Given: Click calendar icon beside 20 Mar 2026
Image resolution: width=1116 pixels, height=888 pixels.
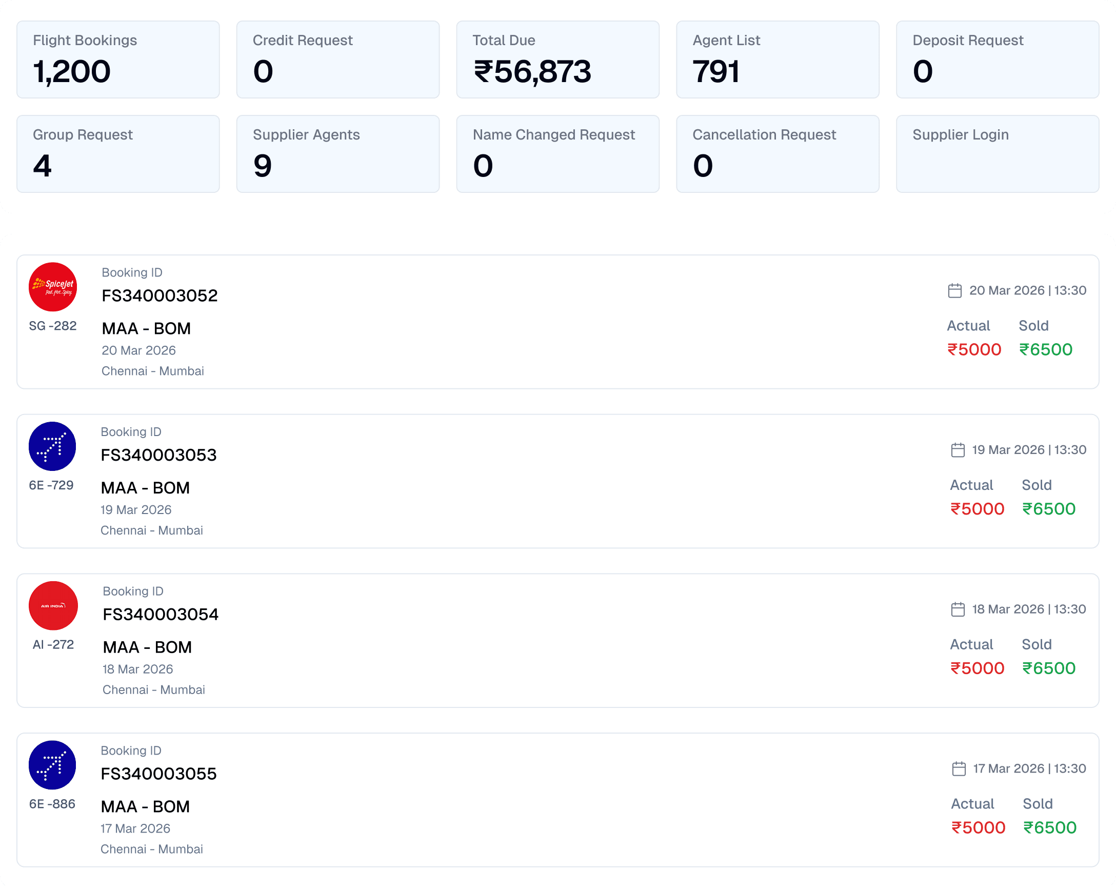Looking at the screenshot, I should tap(955, 290).
